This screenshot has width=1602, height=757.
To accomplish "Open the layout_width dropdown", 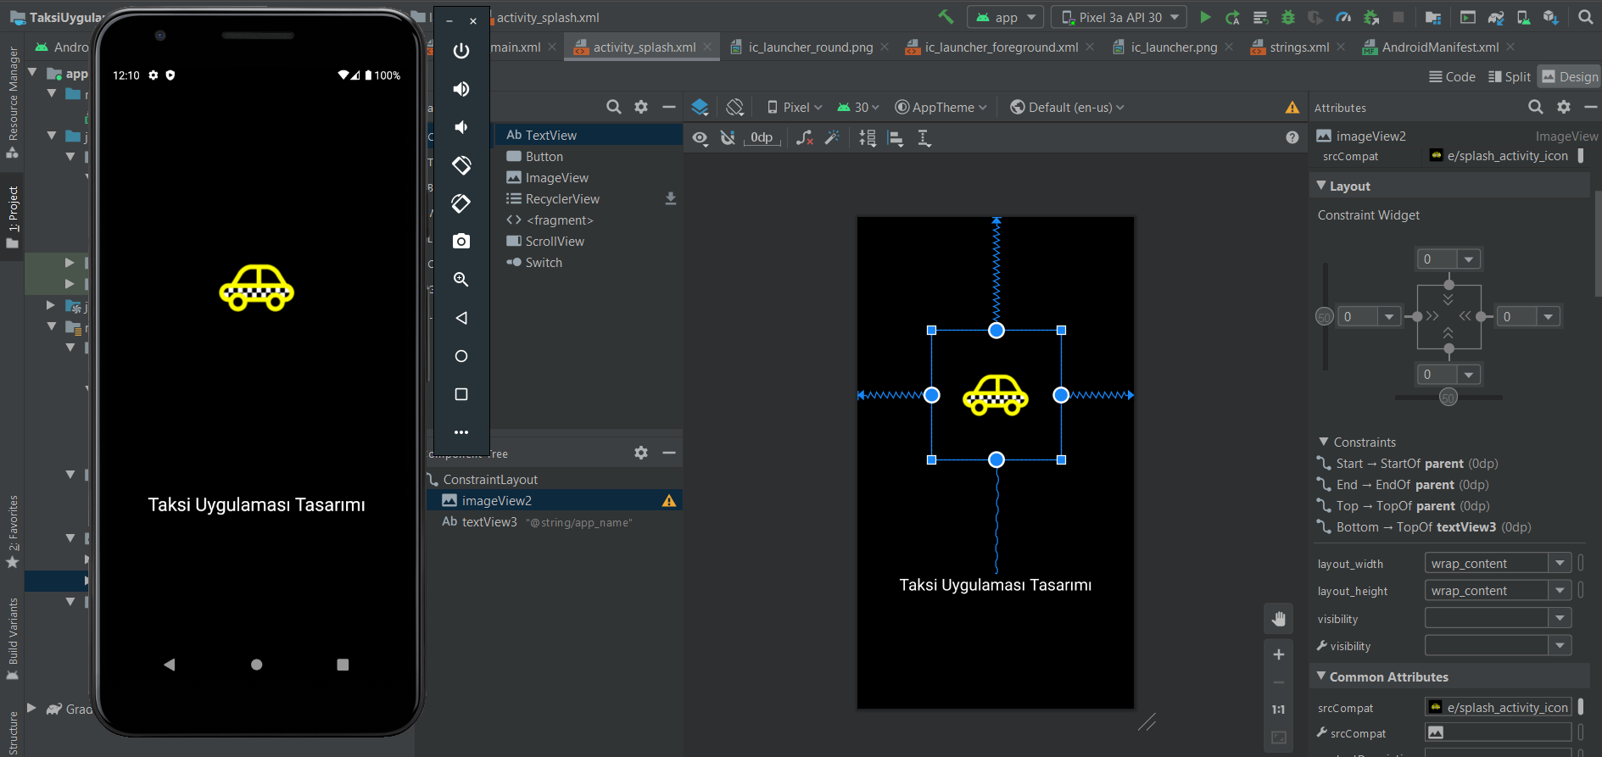I will click(x=1560, y=564).
